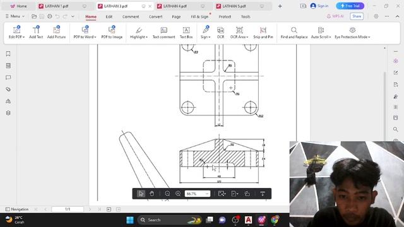Image resolution: width=404 pixels, height=227 pixels.
Task: Expand PDF to Word options arrow
Action: 95,37
